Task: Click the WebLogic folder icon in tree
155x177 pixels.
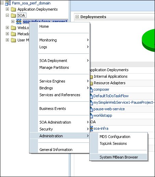Action: click(x=13, y=28)
